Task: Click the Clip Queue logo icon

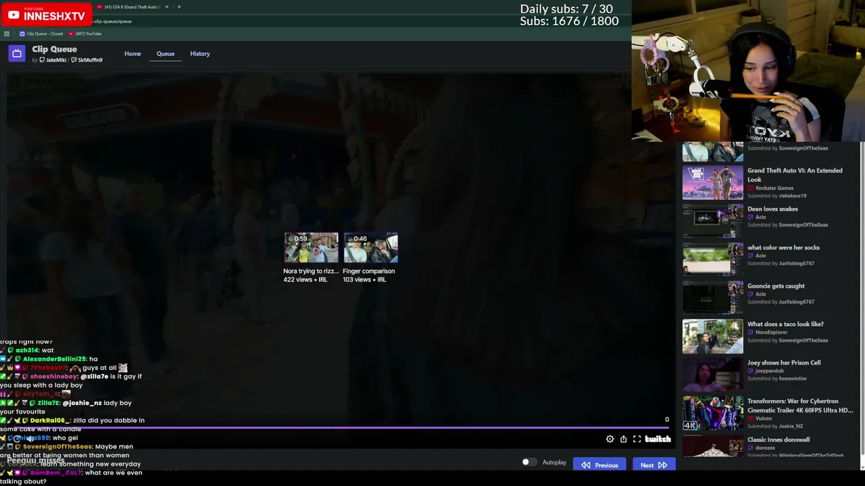Action: click(17, 53)
